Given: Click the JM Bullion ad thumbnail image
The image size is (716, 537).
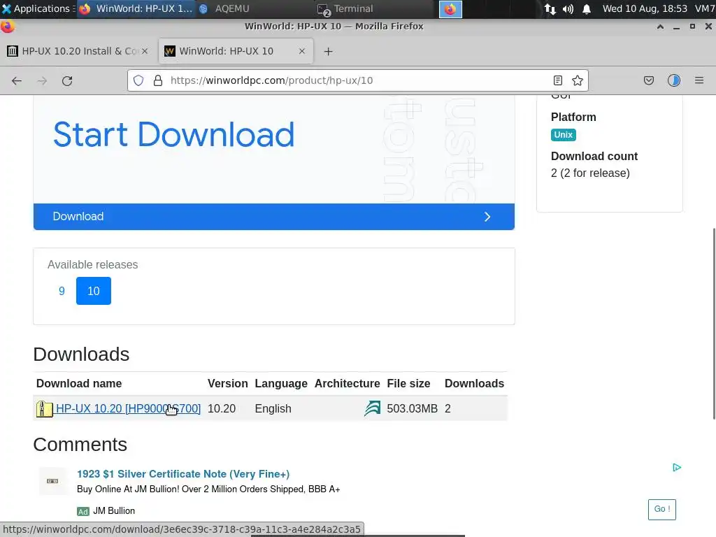Looking at the screenshot, I should [x=52, y=481].
